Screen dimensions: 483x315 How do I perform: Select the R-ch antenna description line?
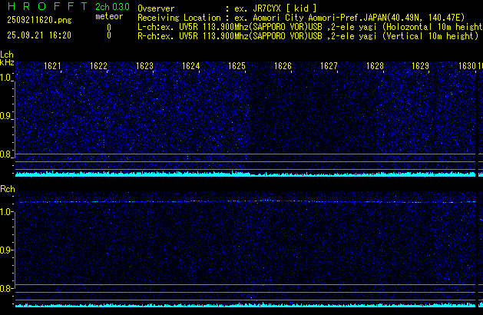[x=309, y=35]
